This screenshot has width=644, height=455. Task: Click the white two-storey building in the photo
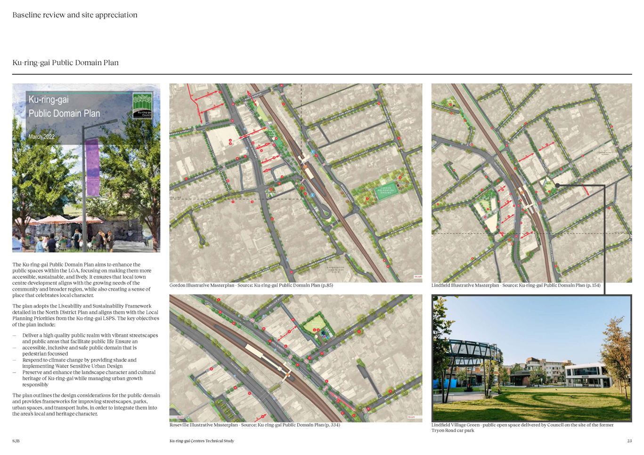pyautogui.click(x=587, y=375)
